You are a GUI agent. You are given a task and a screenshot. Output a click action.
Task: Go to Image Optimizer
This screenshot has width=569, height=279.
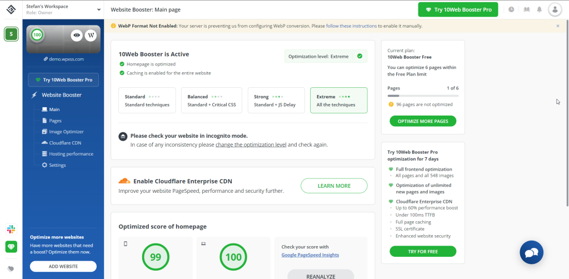pyautogui.click(x=67, y=132)
